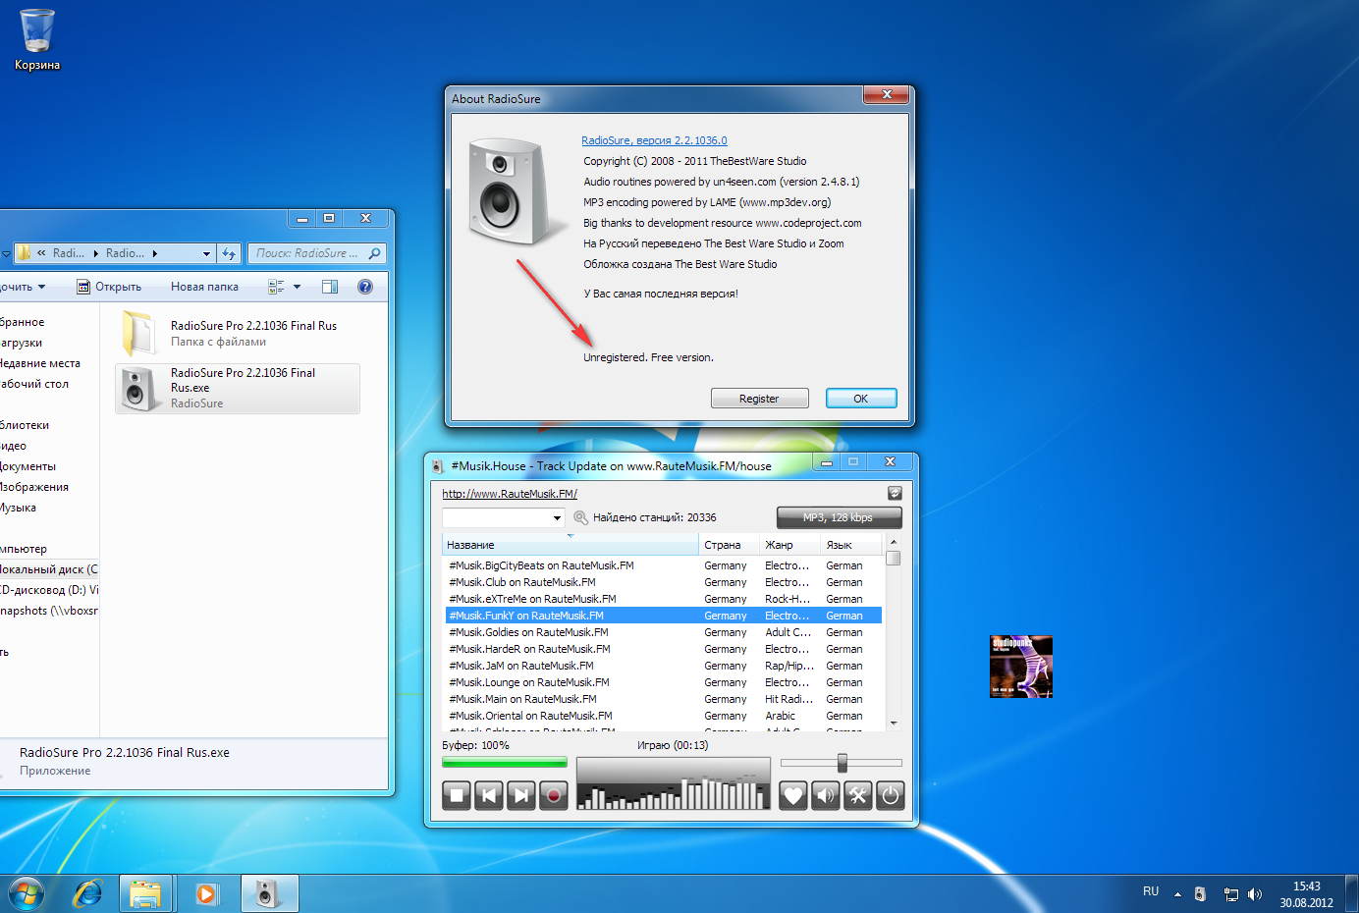Select the RadioSure Pro 2.2.1036 Final Rus folder
Image resolution: width=1359 pixels, height=913 pixels.
point(238,334)
